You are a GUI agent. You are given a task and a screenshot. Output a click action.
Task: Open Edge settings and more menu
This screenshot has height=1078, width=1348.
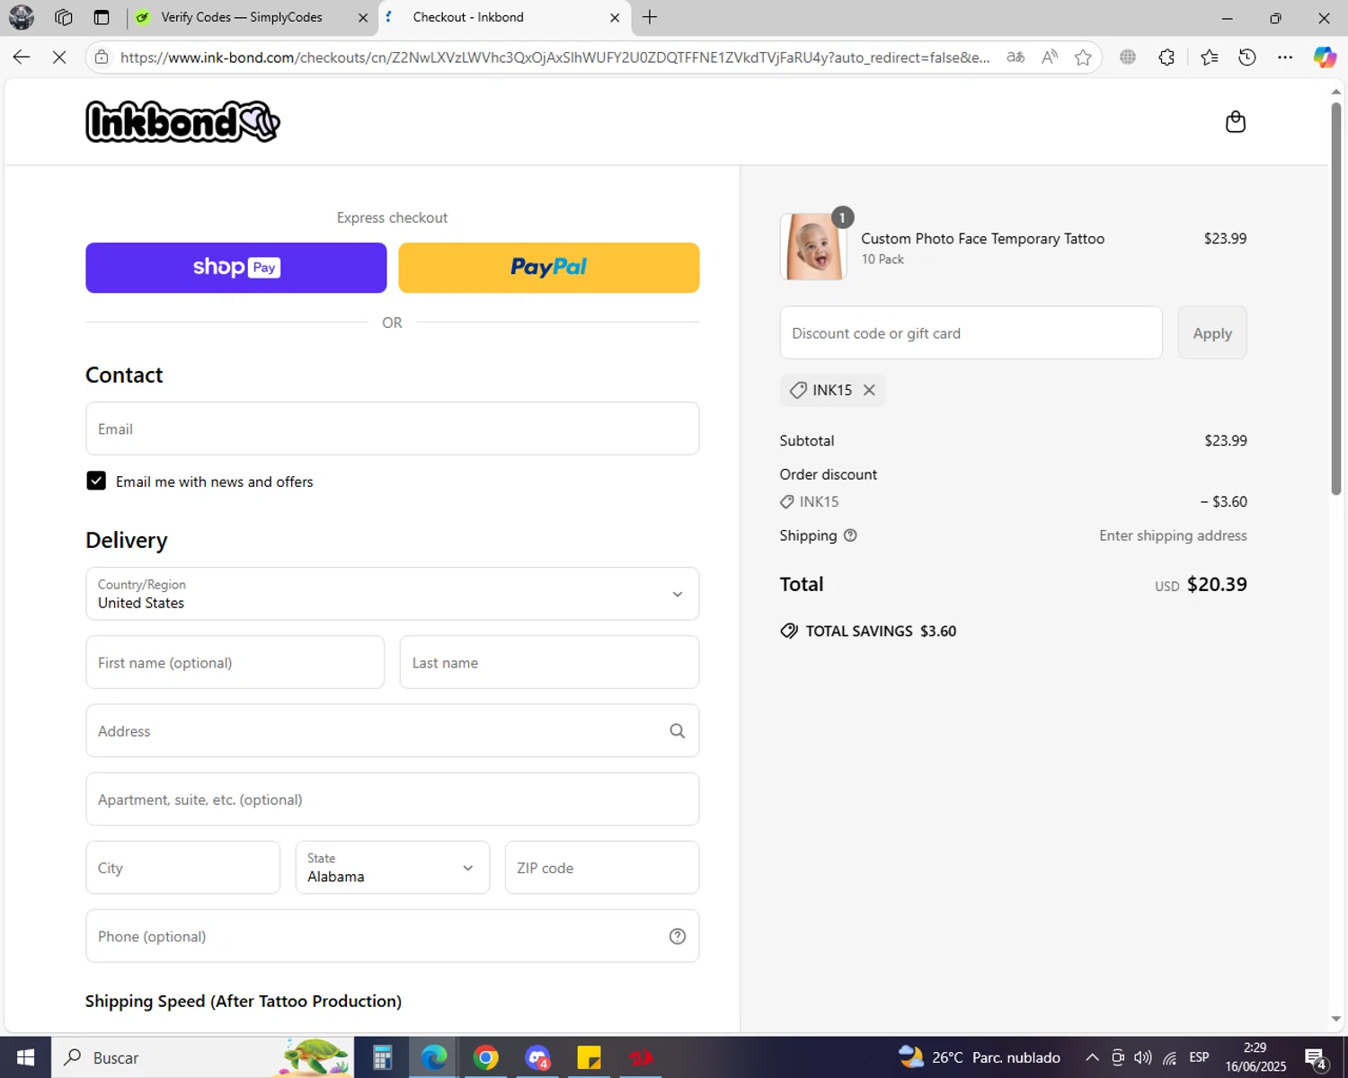[1285, 57]
